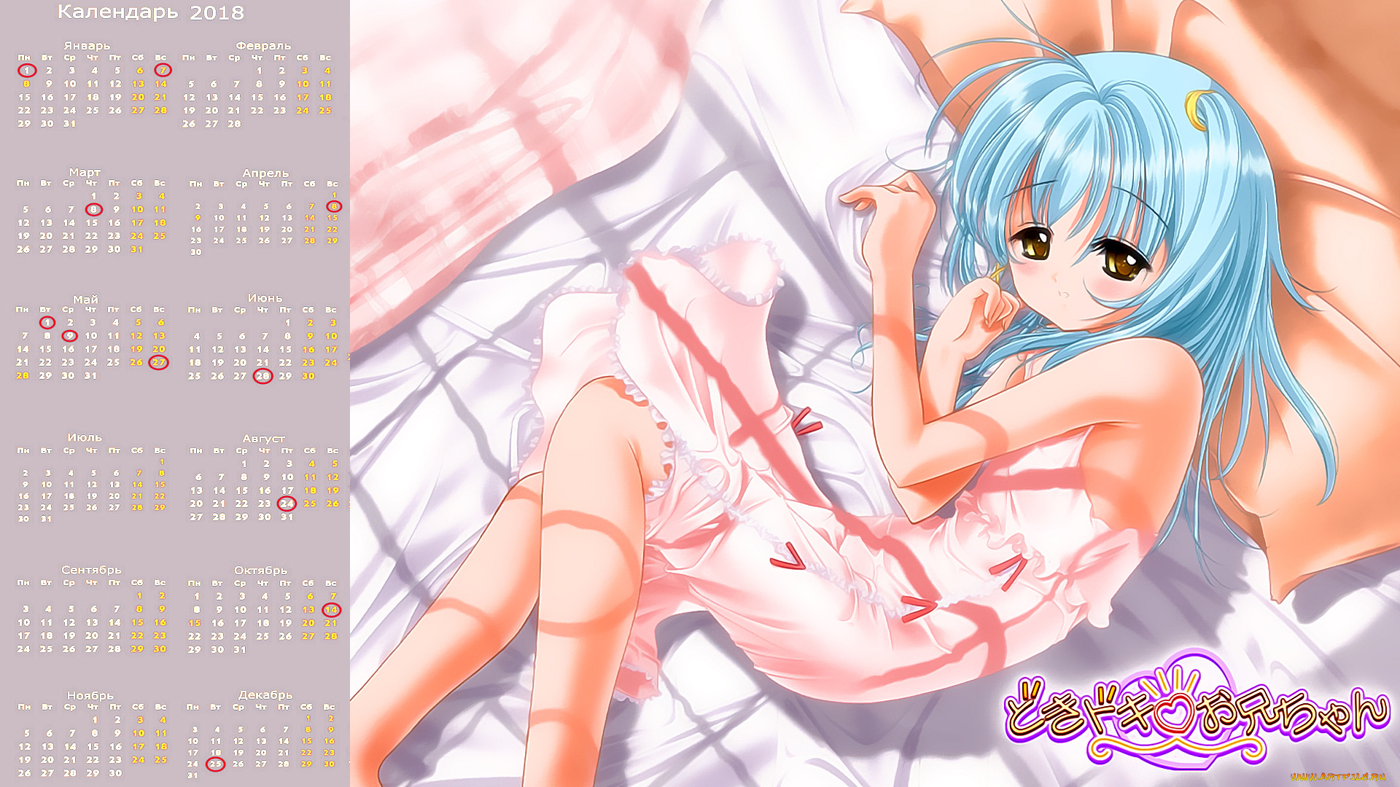
Task: Click the red heart in Japanese logo
Action: [1175, 716]
